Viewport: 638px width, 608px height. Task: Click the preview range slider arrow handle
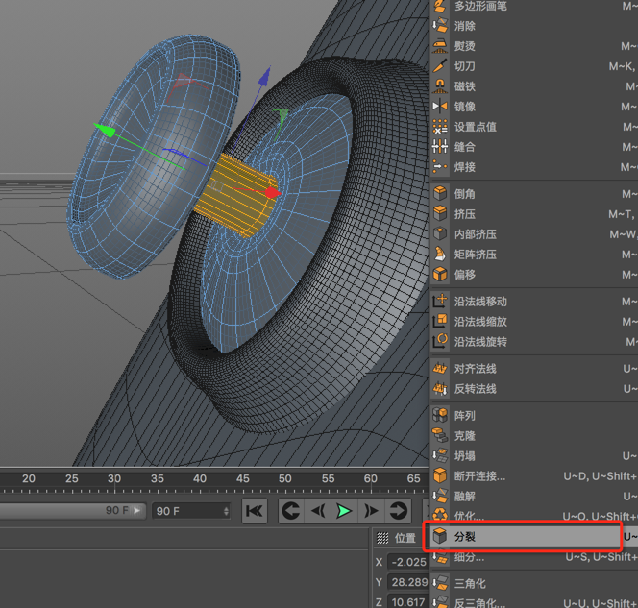point(137,510)
